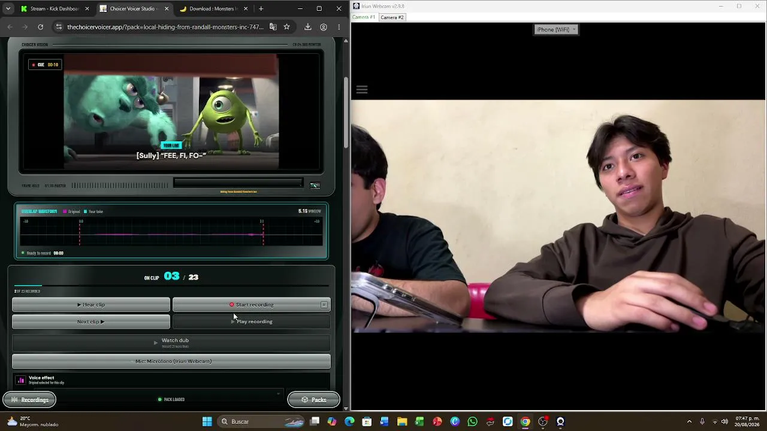This screenshot has height=431, width=767.
Task: Select Camera #2 tab in Iriun Webcam
Action: 392,17
